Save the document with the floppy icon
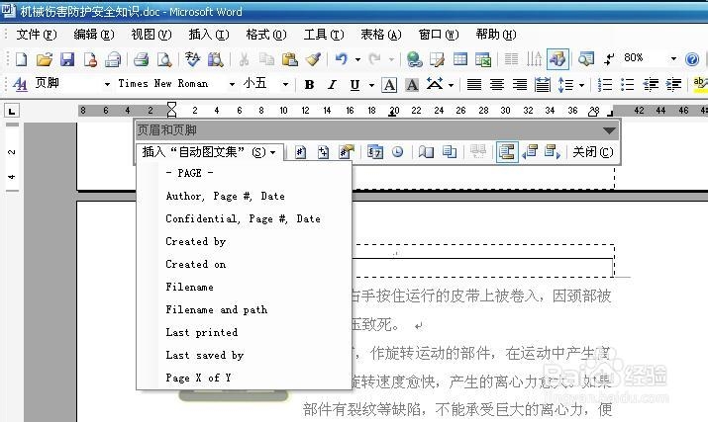 coord(67,59)
